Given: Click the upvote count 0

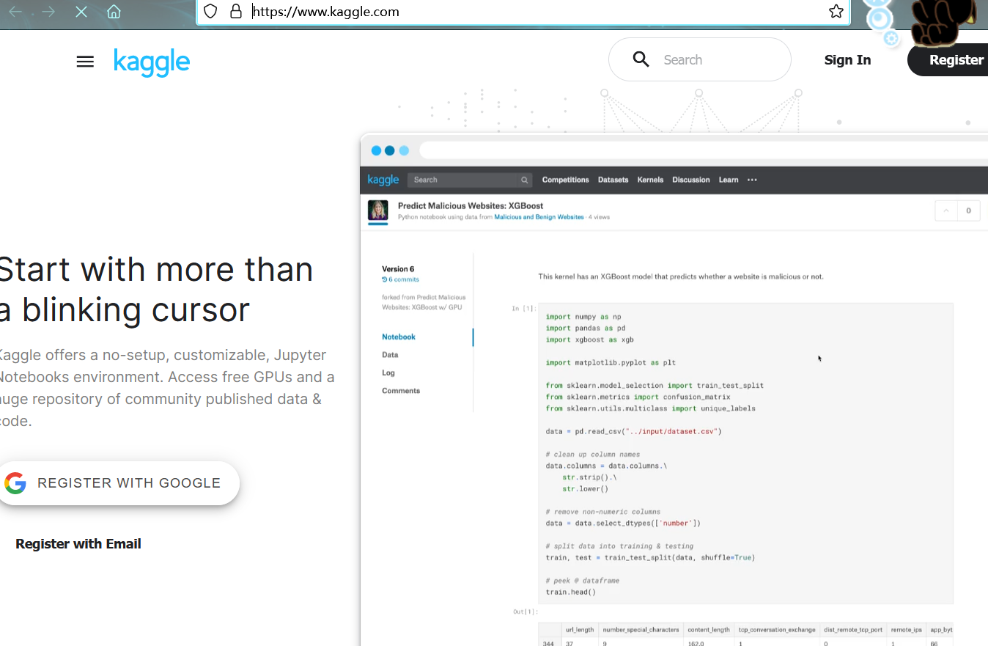Looking at the screenshot, I should point(968,210).
